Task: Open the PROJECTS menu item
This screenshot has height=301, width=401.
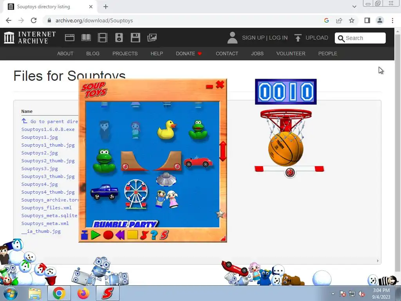Action: [125, 53]
